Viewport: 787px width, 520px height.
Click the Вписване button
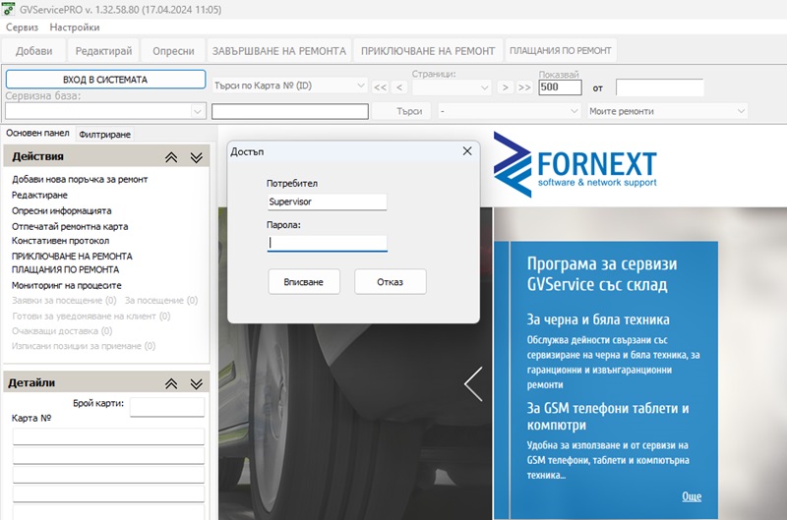coord(304,282)
